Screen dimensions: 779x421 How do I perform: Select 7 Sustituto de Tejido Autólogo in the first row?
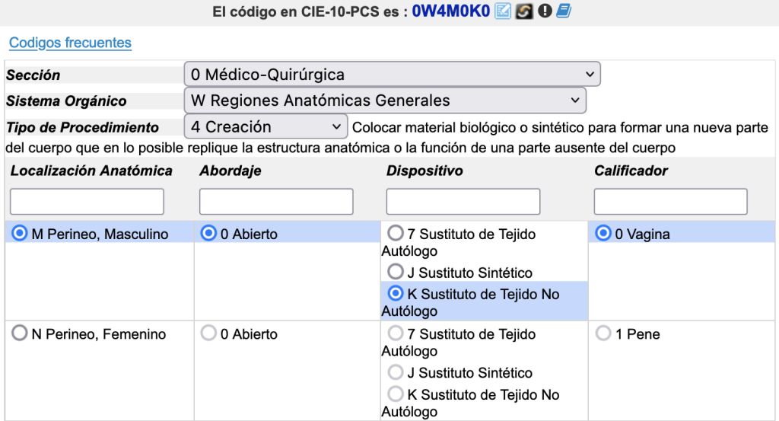pos(396,234)
